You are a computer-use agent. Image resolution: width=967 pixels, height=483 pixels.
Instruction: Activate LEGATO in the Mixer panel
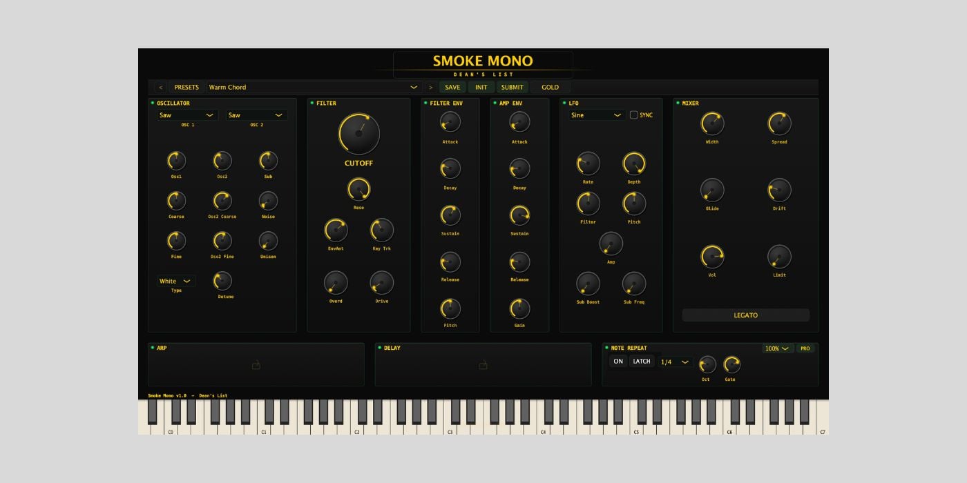point(745,315)
